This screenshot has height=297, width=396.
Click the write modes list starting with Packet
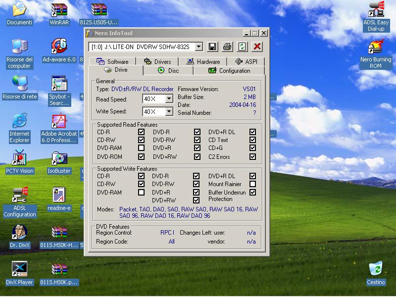[x=189, y=212]
